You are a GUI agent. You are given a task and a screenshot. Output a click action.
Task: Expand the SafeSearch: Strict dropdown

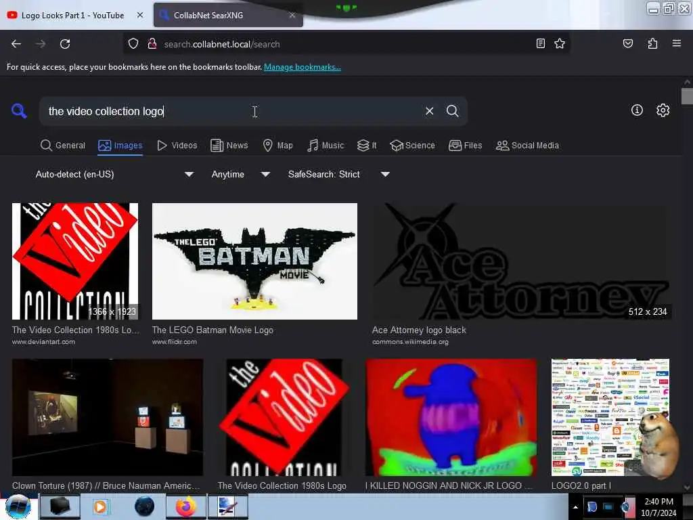[338, 174]
